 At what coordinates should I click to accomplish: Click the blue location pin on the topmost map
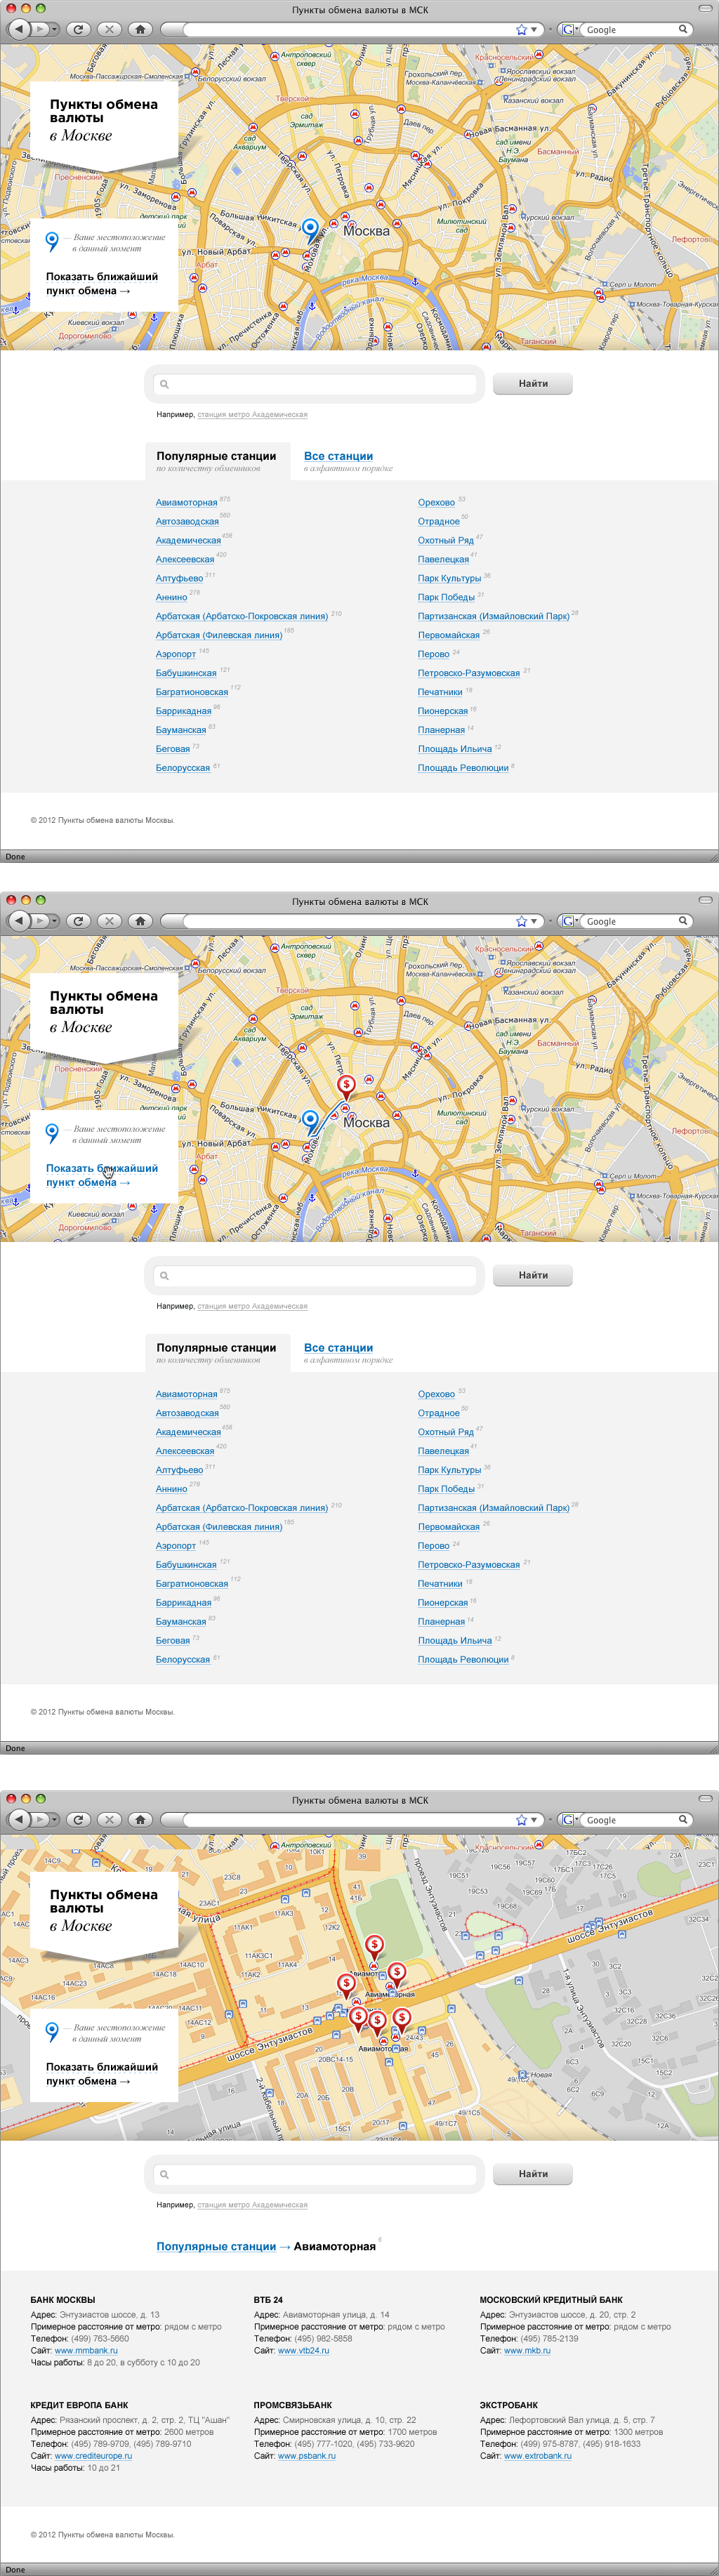click(x=310, y=229)
